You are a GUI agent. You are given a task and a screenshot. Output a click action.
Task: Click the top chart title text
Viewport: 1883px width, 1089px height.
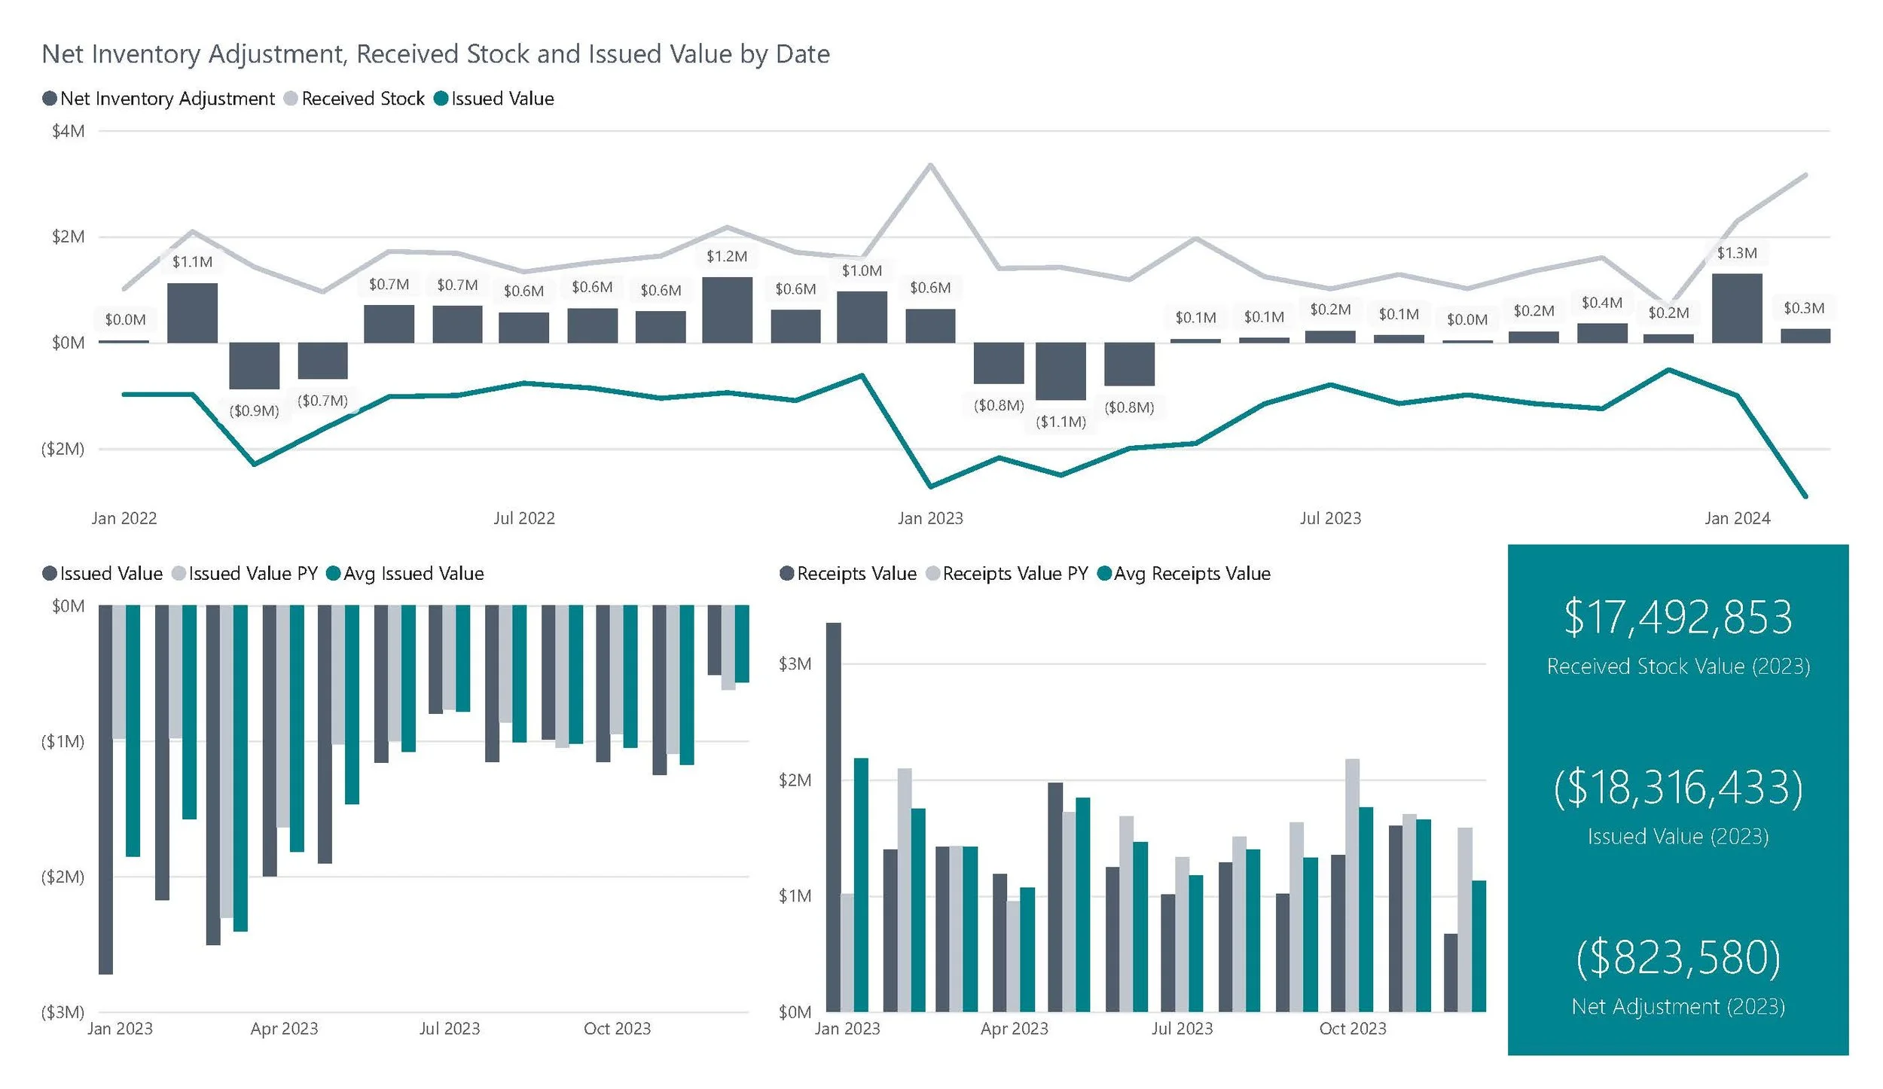pyautogui.click(x=435, y=54)
